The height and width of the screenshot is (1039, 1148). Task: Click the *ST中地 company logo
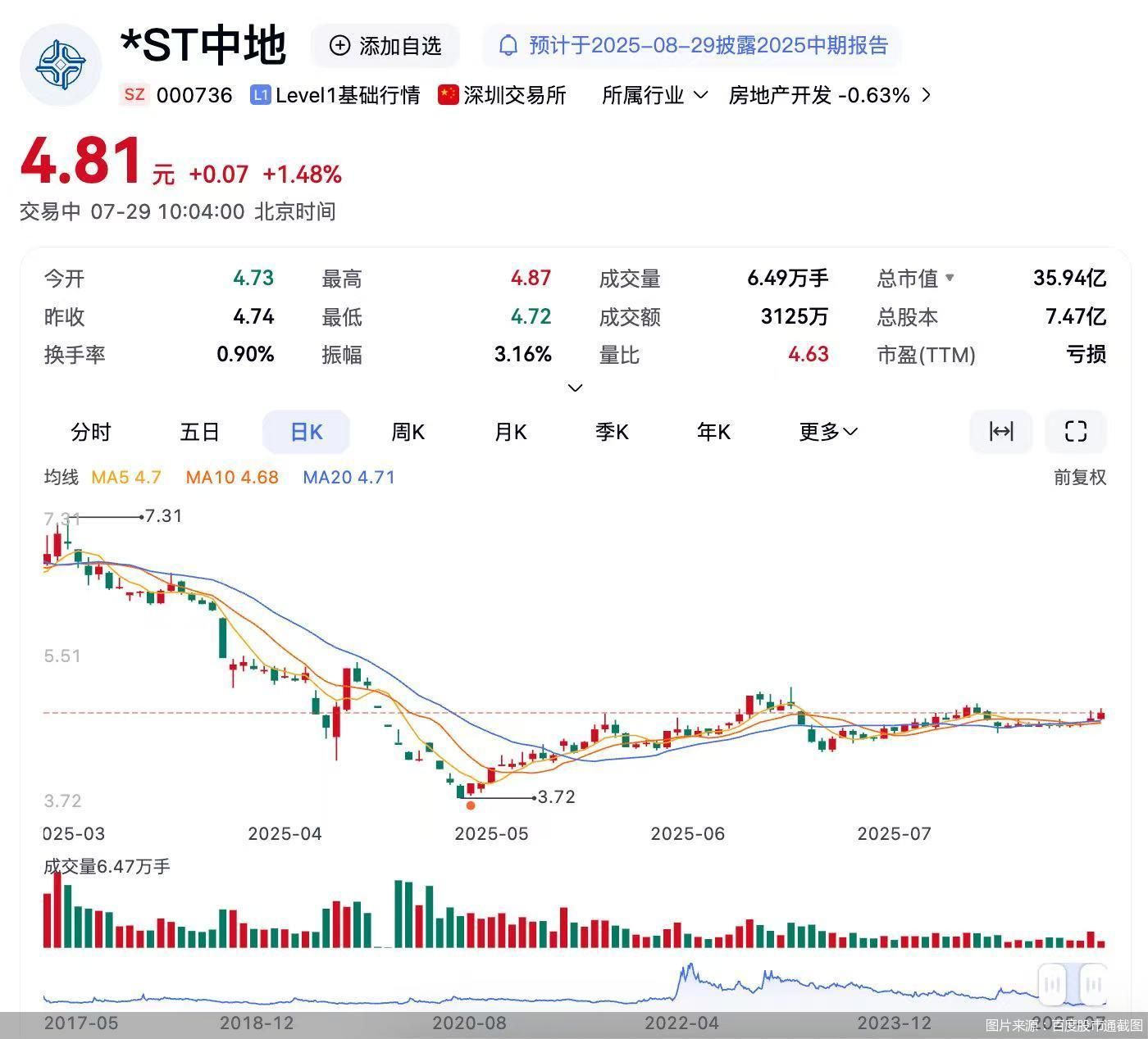[61, 65]
